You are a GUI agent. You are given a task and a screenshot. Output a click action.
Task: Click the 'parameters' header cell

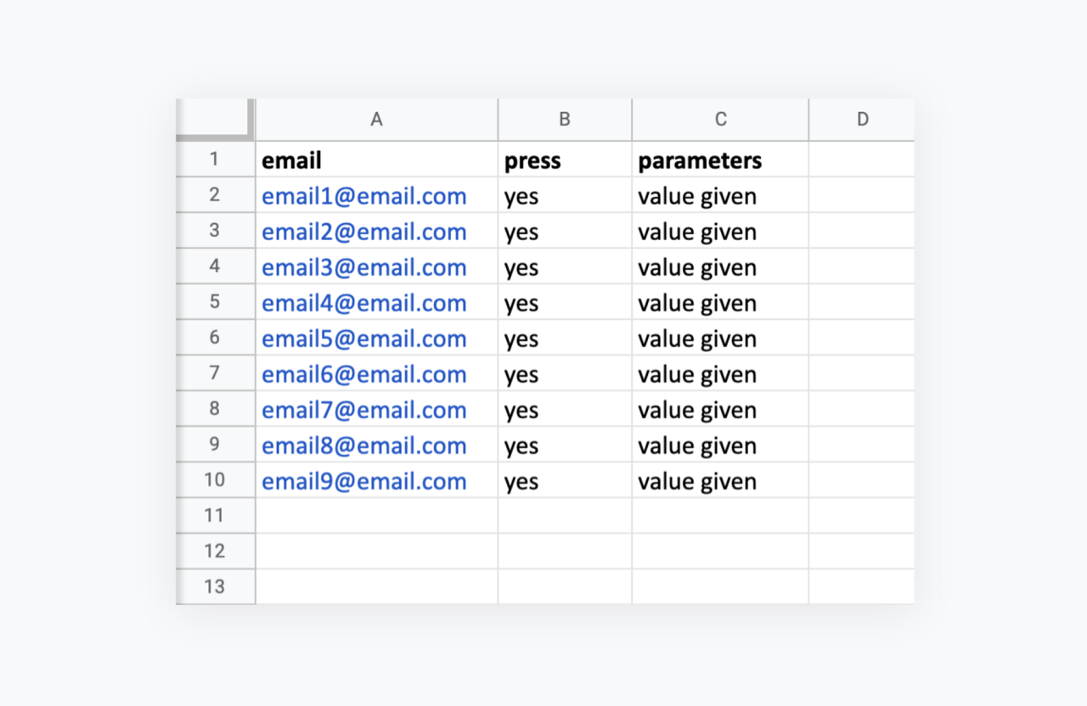pyautogui.click(x=720, y=160)
